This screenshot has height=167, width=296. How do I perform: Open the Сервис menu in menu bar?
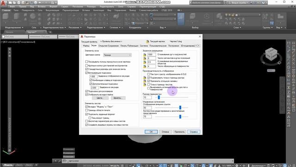coord(65,6)
